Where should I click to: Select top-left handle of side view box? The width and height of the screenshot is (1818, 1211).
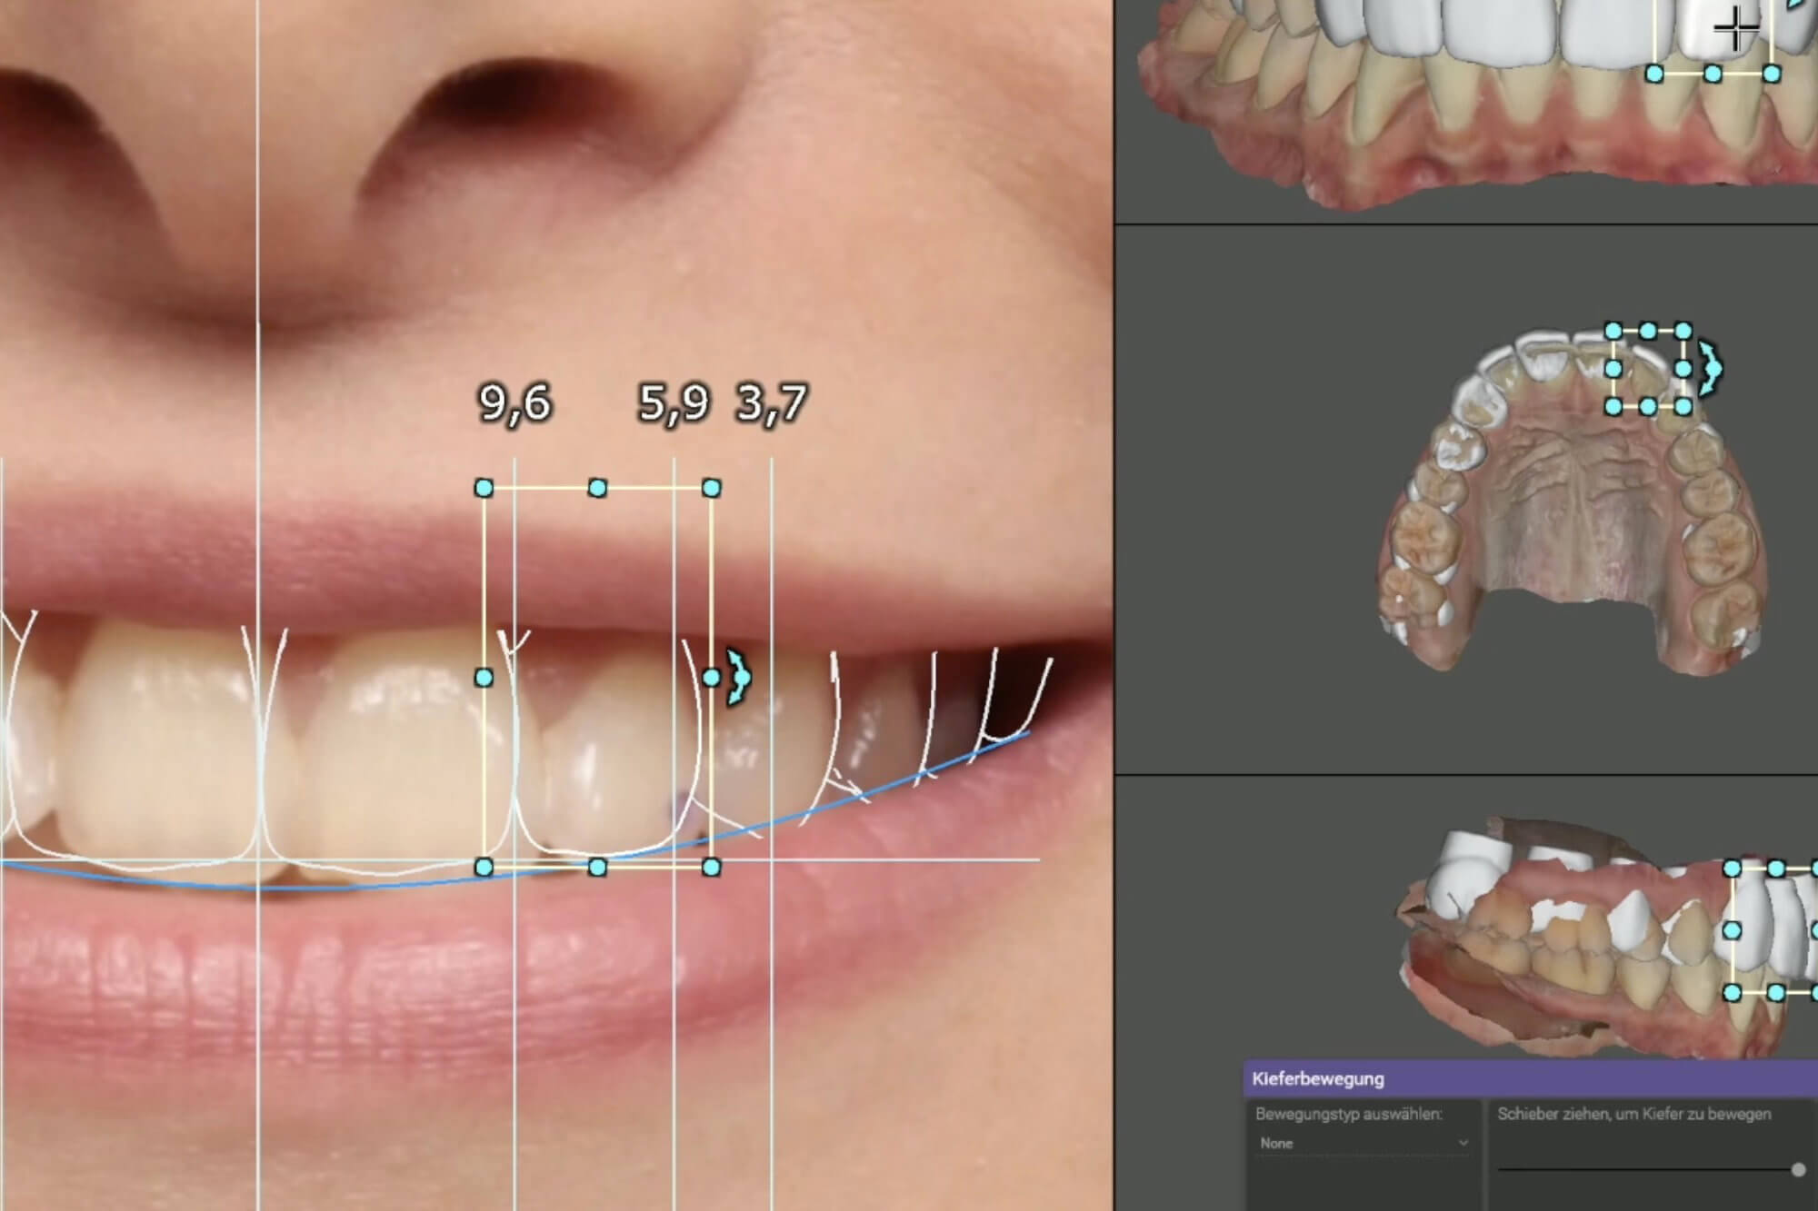pyautogui.click(x=1733, y=869)
